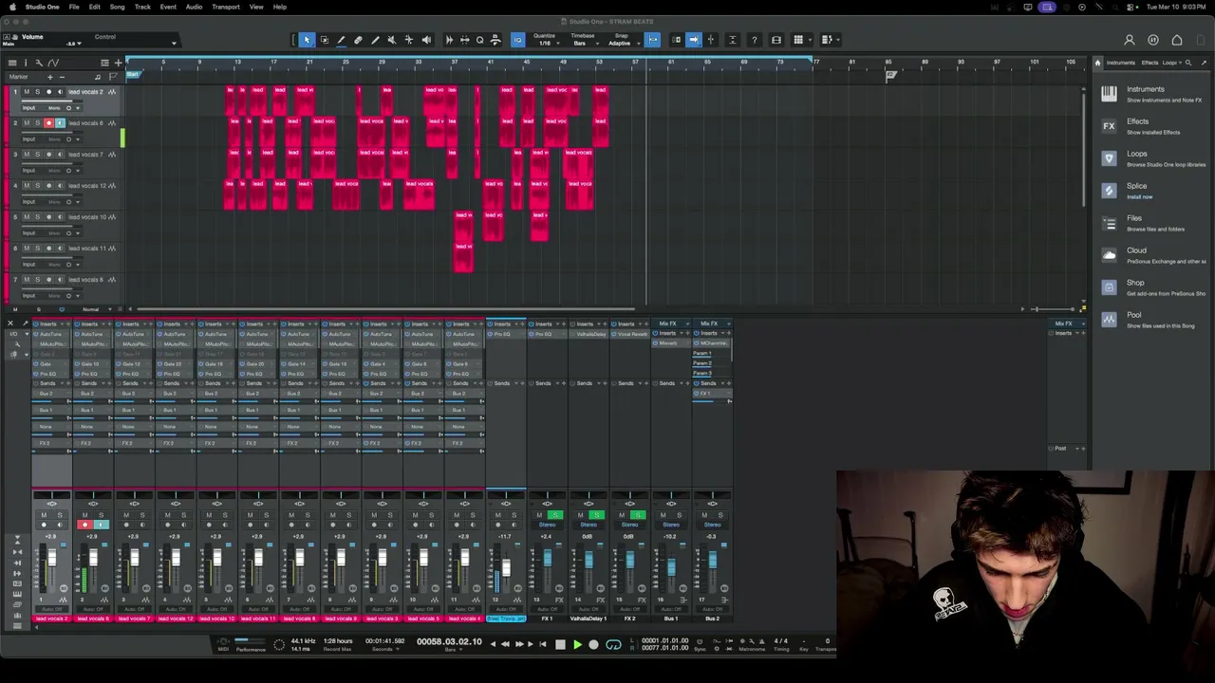The height and width of the screenshot is (683, 1215).
Task: Click the user account icon
Action: 1130,40
